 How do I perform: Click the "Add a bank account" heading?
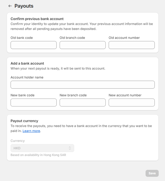tap(27, 64)
